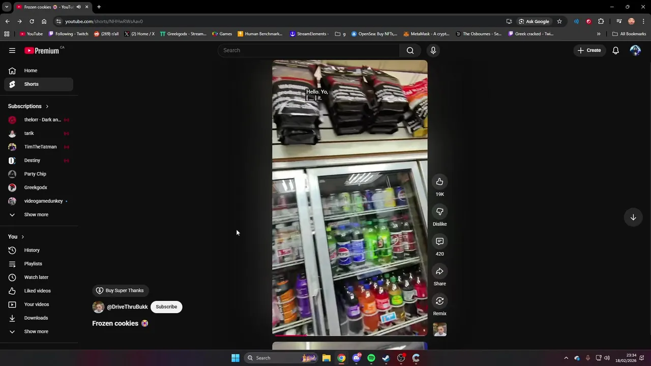The width and height of the screenshot is (651, 366).
Task: Open thelorr channel subscription
Action: click(x=39, y=120)
